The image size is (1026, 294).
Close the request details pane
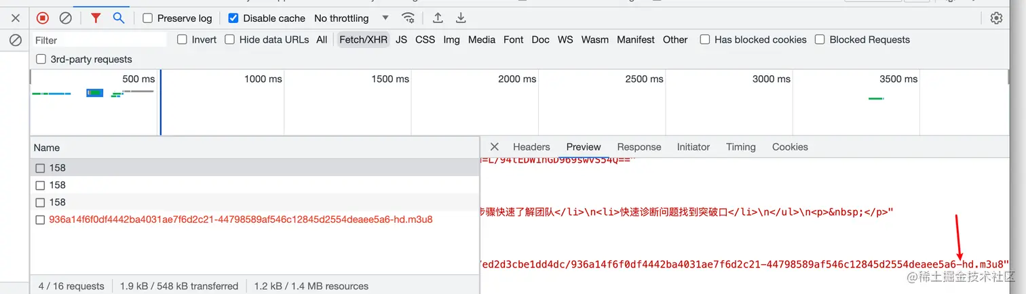click(494, 147)
